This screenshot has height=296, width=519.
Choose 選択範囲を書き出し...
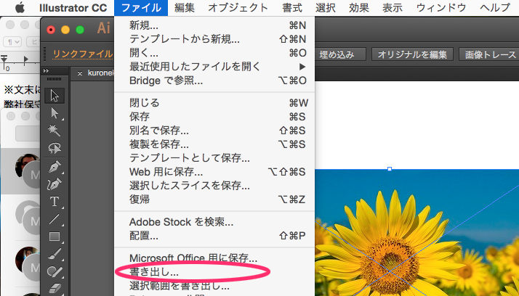pyautogui.click(x=214, y=285)
